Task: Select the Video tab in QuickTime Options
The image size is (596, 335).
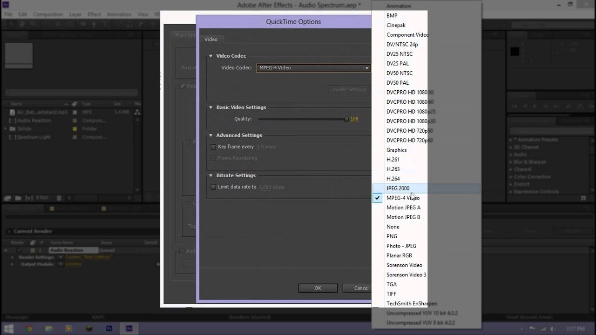Action: pos(211,40)
